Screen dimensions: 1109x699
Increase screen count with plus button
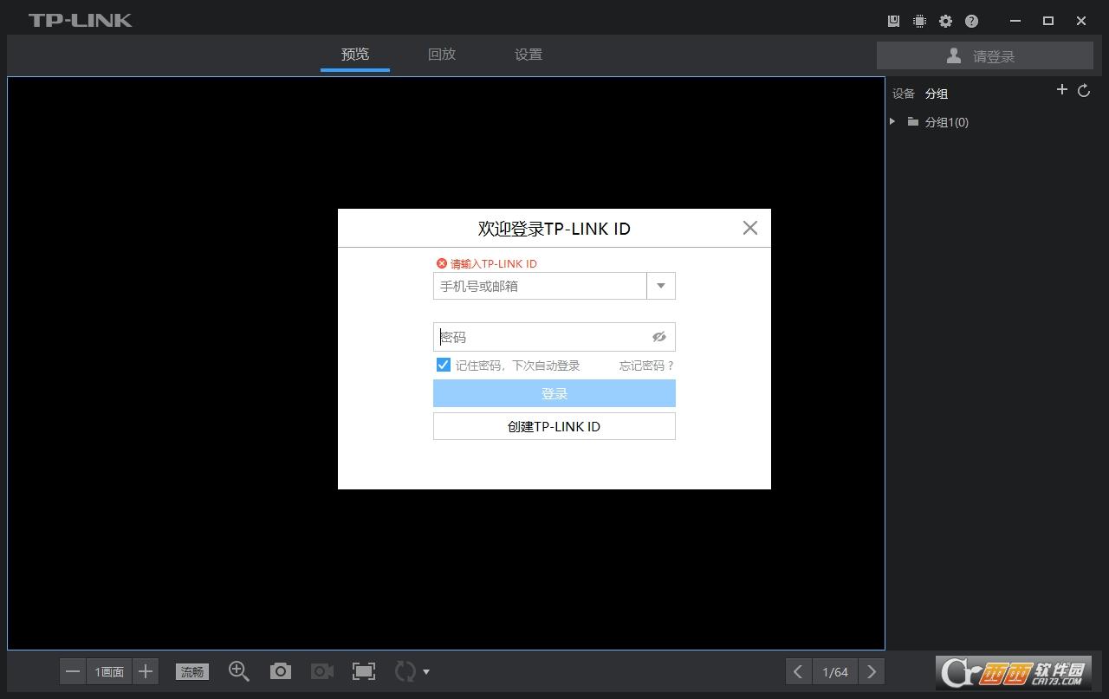146,671
